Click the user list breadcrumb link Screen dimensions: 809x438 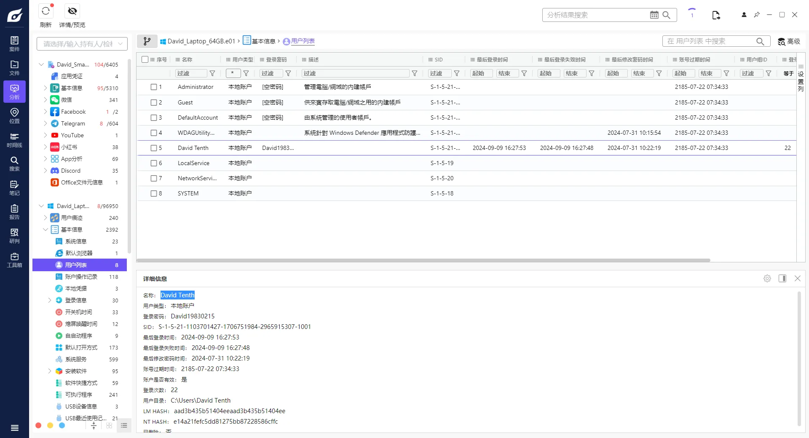(x=303, y=41)
